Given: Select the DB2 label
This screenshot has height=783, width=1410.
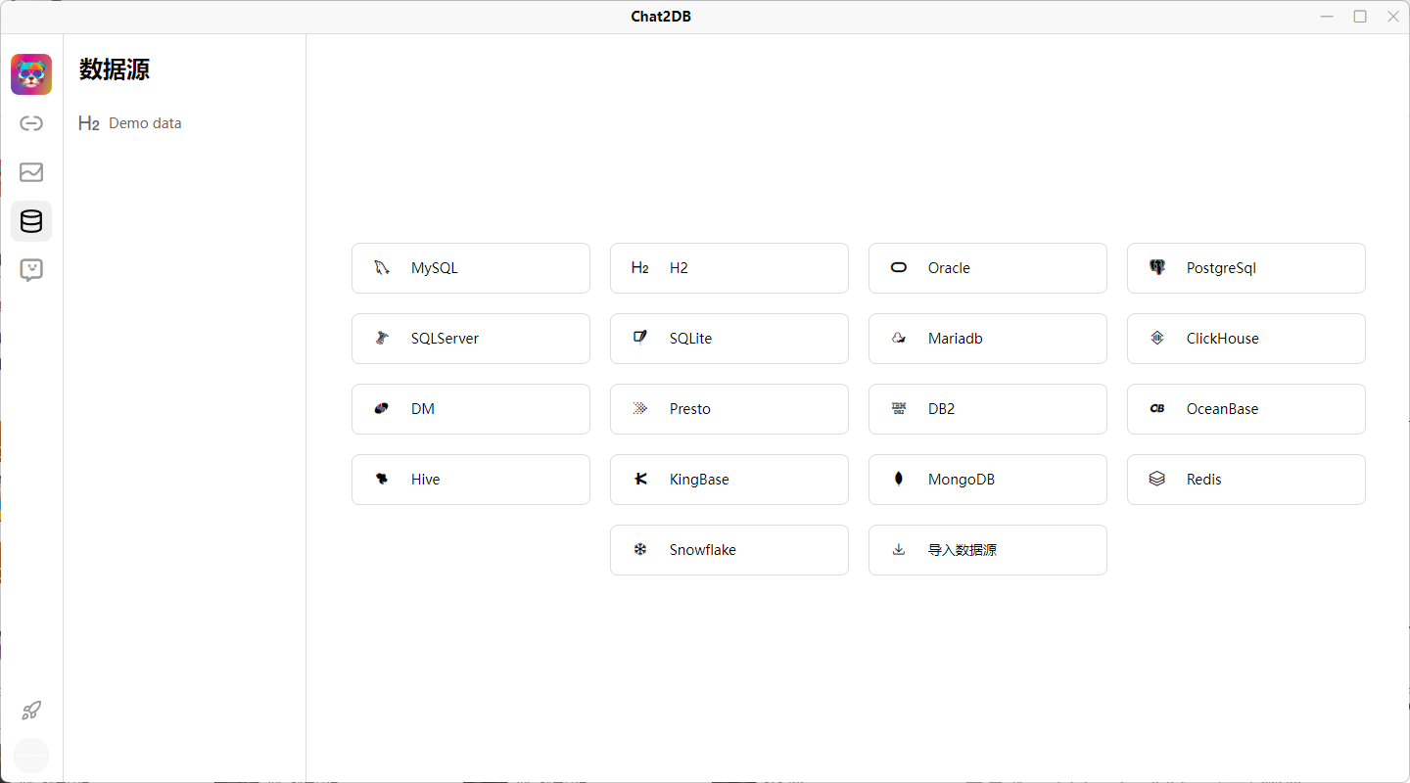Looking at the screenshot, I should pyautogui.click(x=941, y=409).
